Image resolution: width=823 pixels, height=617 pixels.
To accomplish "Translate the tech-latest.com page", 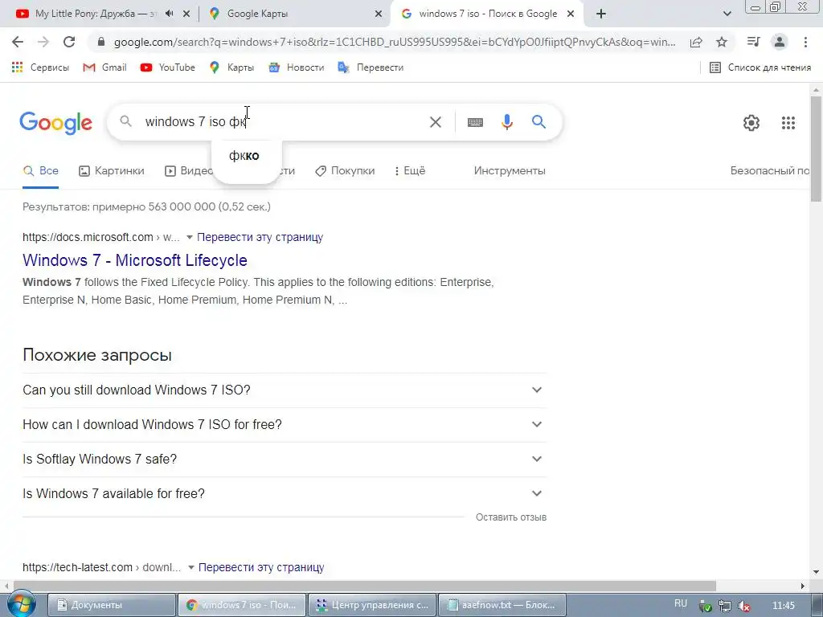I will (261, 567).
